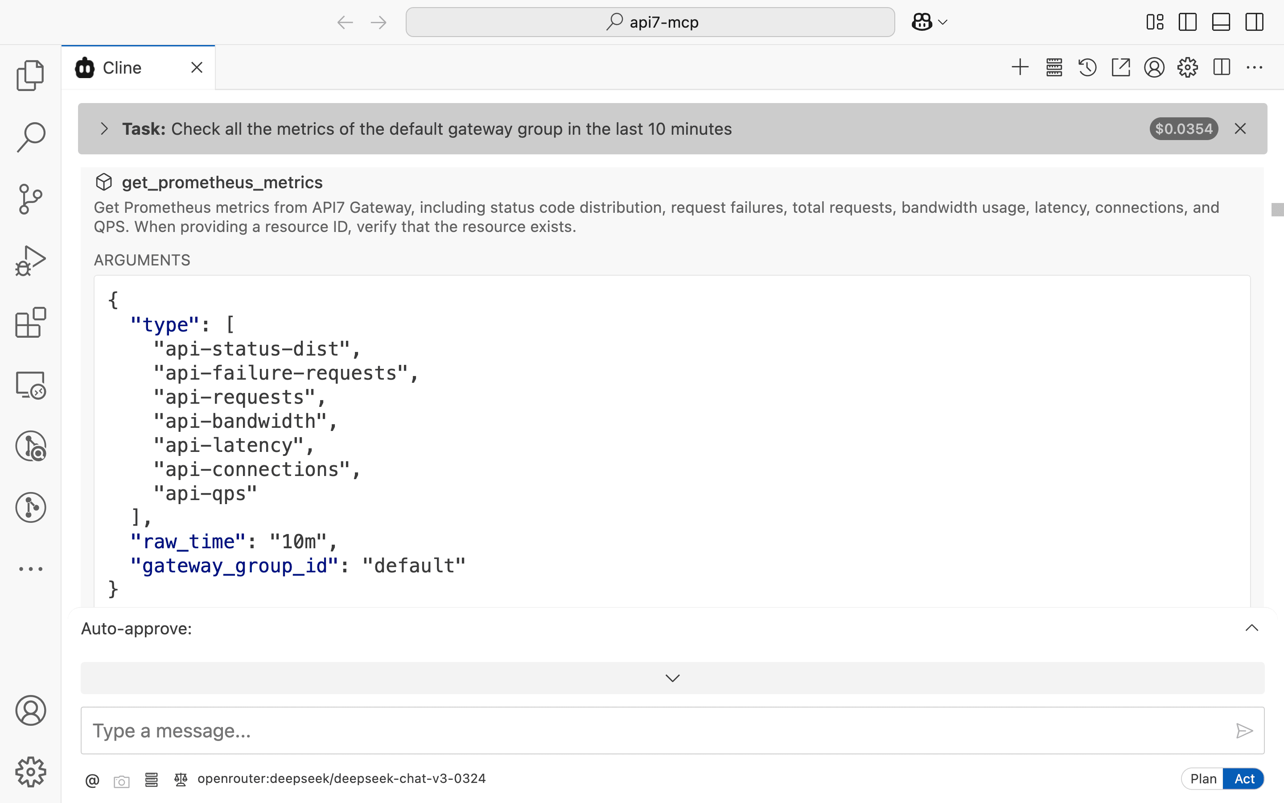The width and height of the screenshot is (1284, 803).
Task: Open MCP Servers from Cline toolbar
Action: [x=1054, y=67]
